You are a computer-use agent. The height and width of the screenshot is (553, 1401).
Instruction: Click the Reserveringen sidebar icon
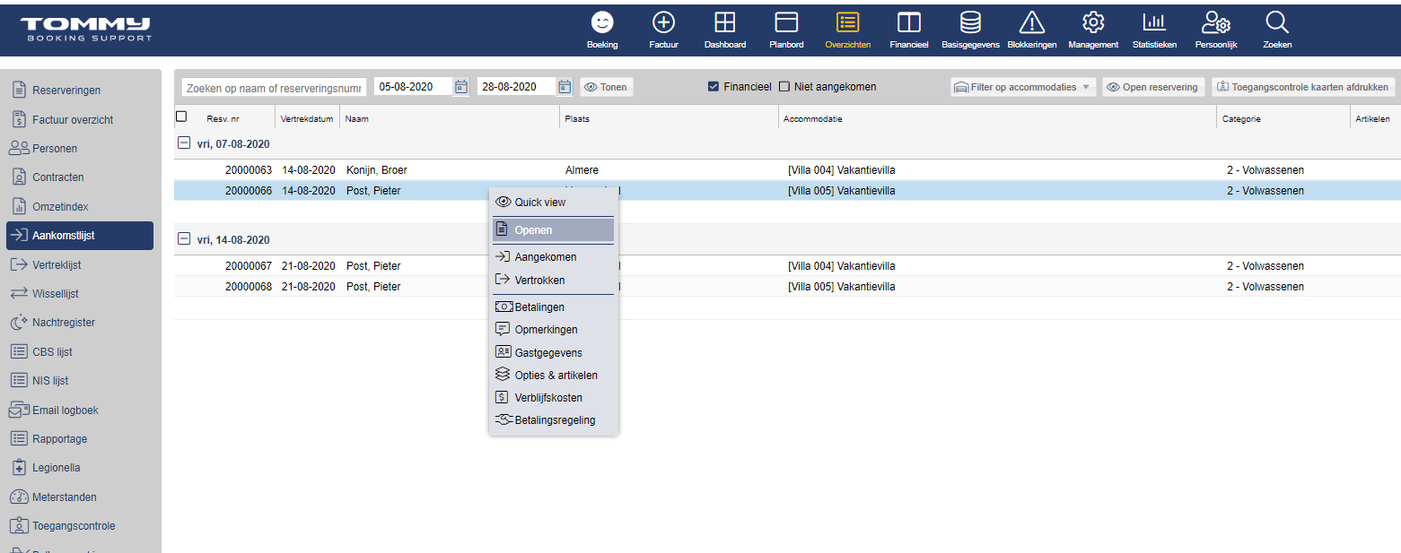(19, 90)
